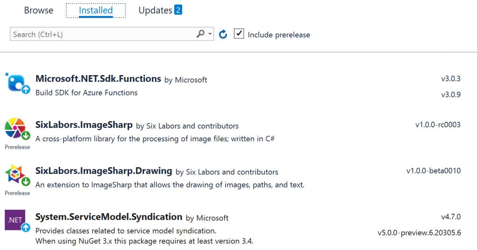Click 'by Six Labors and contributors' beside SixLabors.ImageSharp
Image resolution: width=477 pixels, height=250 pixels.
point(187,126)
